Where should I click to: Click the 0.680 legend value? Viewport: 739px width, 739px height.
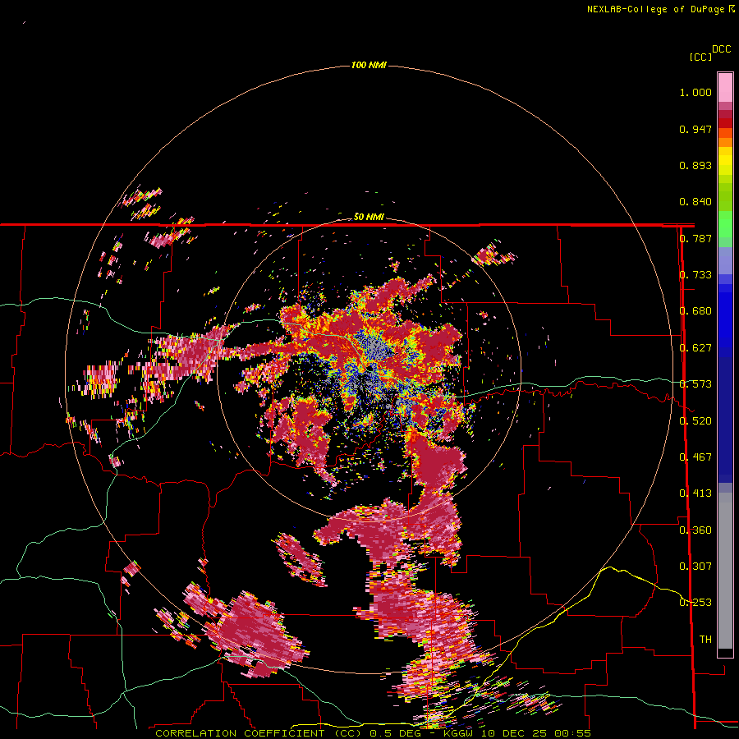pyautogui.click(x=695, y=311)
